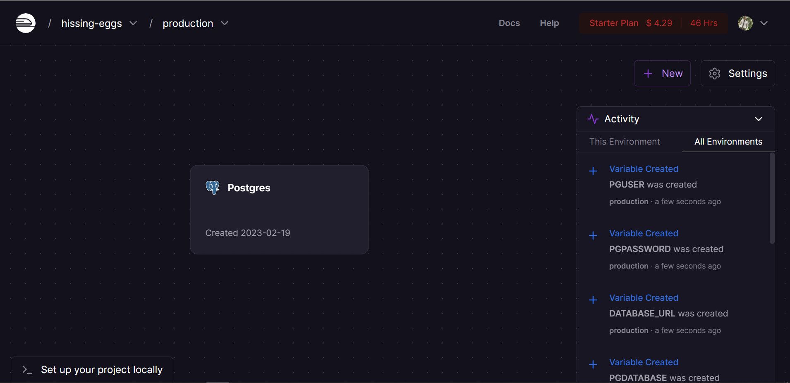Open the Postgres service via the elephant icon
The width and height of the screenshot is (790, 383).
pos(212,188)
